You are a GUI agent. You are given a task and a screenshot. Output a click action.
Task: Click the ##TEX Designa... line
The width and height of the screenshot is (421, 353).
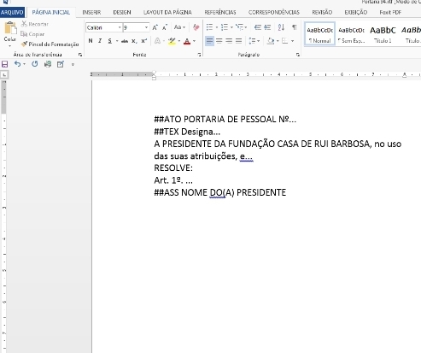click(x=187, y=132)
